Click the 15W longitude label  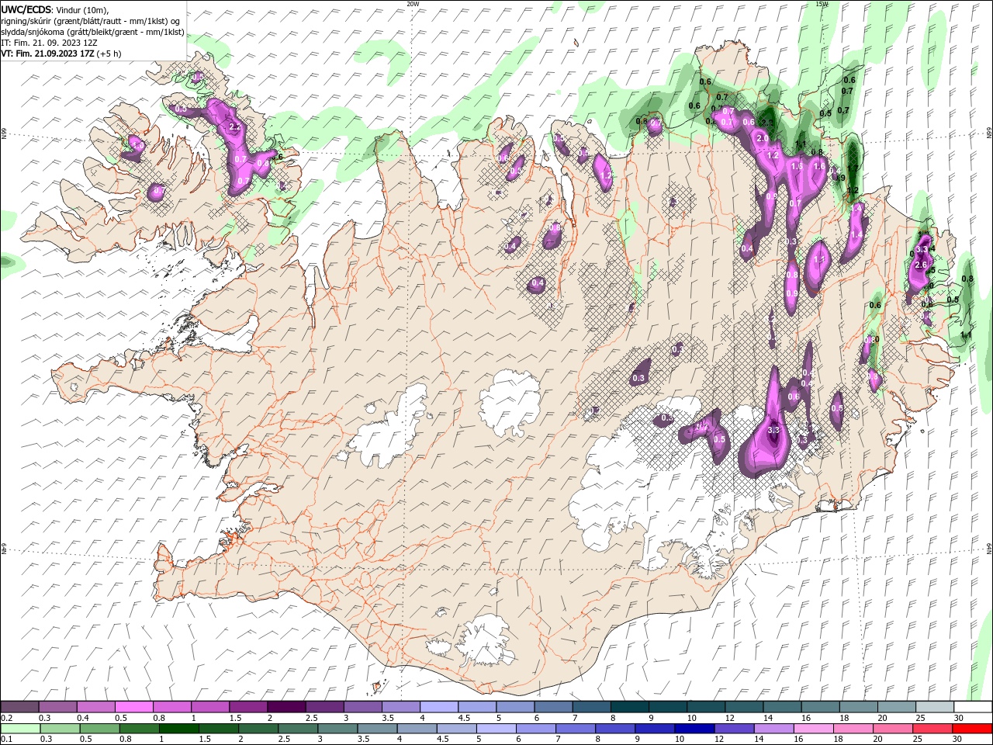[x=822, y=4]
